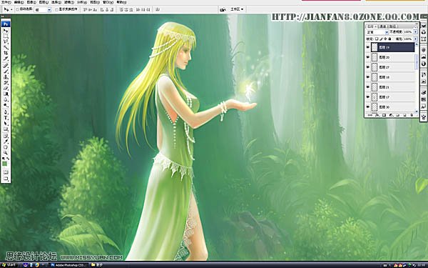Click thumbnail of layer 图层 21
The image size is (428, 268).
click(374, 87)
